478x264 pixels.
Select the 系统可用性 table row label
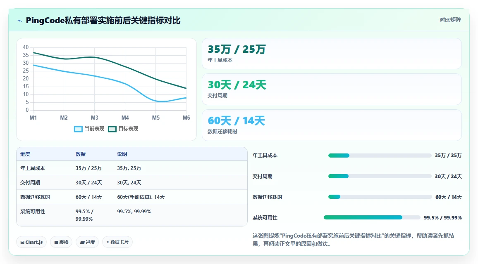(33, 211)
